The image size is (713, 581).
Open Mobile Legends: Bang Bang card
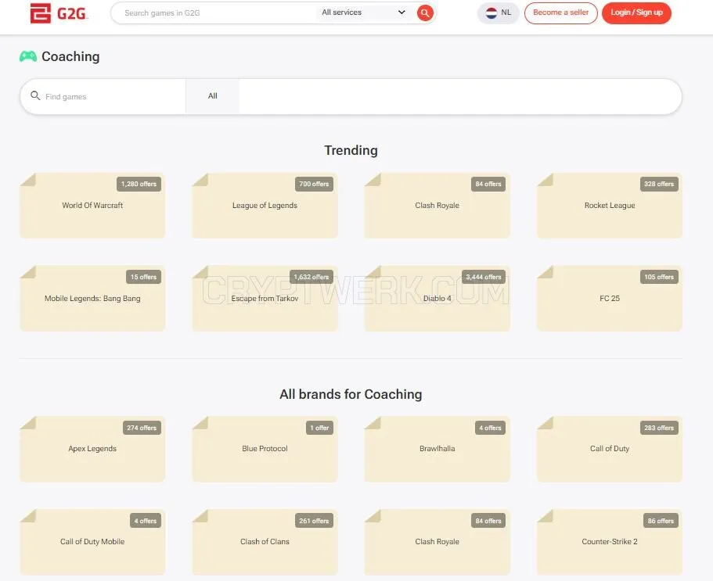click(x=92, y=299)
